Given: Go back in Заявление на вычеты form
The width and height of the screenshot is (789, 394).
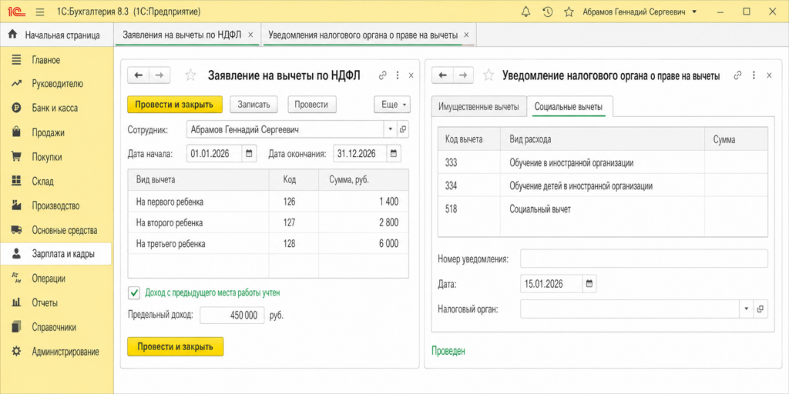Looking at the screenshot, I should click(139, 75).
